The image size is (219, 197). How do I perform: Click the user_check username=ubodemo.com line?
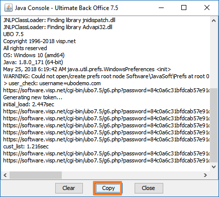click(x=52, y=83)
